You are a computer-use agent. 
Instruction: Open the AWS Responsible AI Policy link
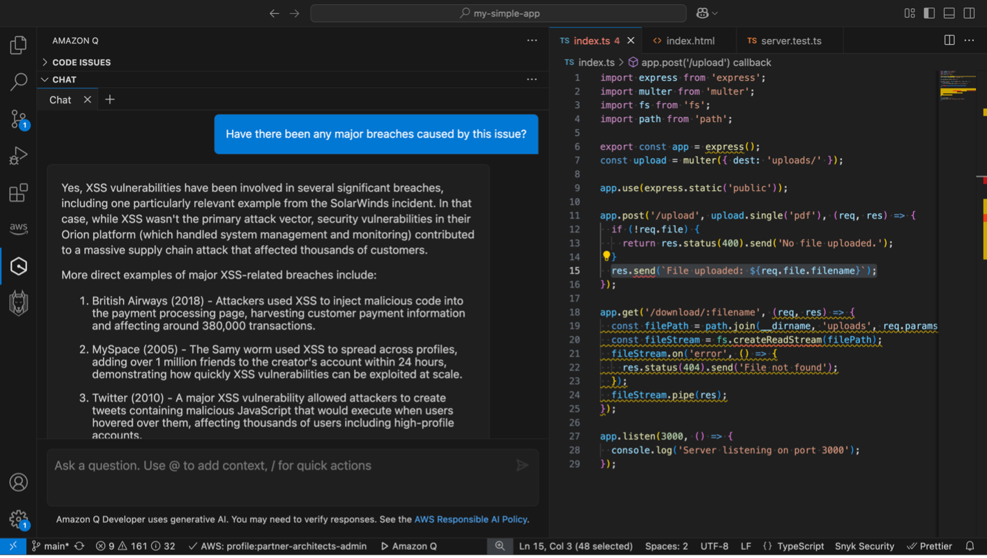point(471,519)
